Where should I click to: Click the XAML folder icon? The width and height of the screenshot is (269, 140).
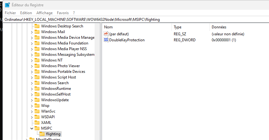coord(37,123)
